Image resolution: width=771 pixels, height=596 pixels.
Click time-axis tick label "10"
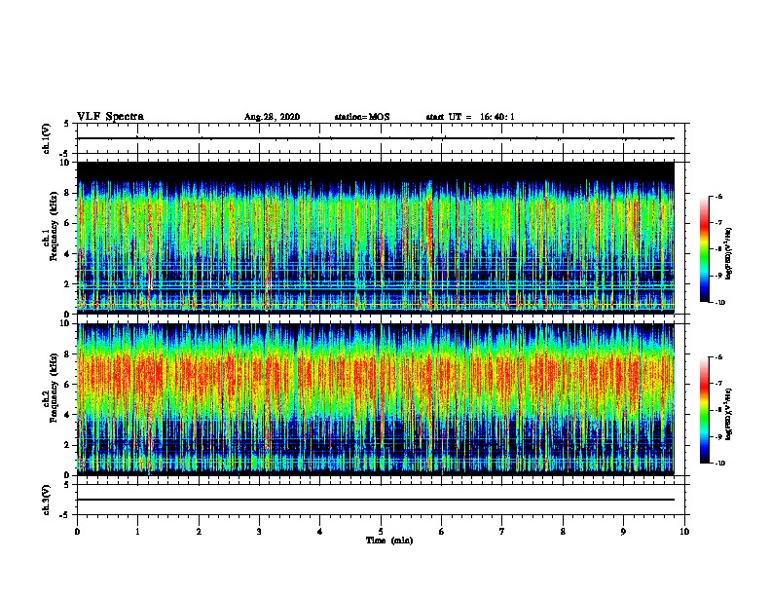684,532
